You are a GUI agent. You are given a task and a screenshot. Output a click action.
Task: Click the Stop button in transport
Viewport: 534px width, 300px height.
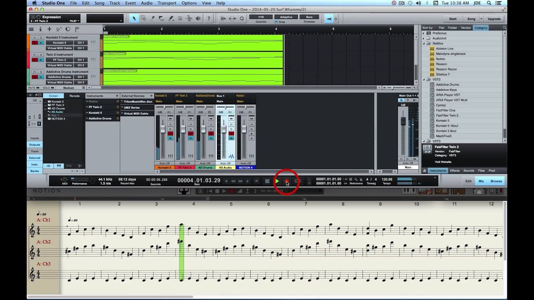click(267, 181)
